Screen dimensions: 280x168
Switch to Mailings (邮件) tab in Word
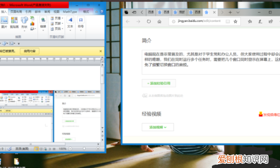click(x=38, y=12)
